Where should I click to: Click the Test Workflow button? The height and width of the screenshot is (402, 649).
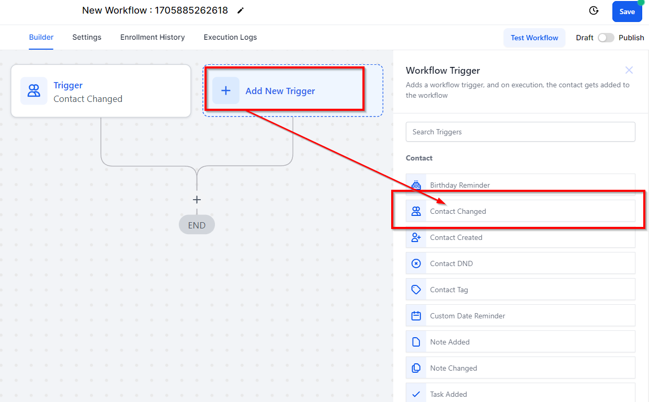tap(534, 38)
